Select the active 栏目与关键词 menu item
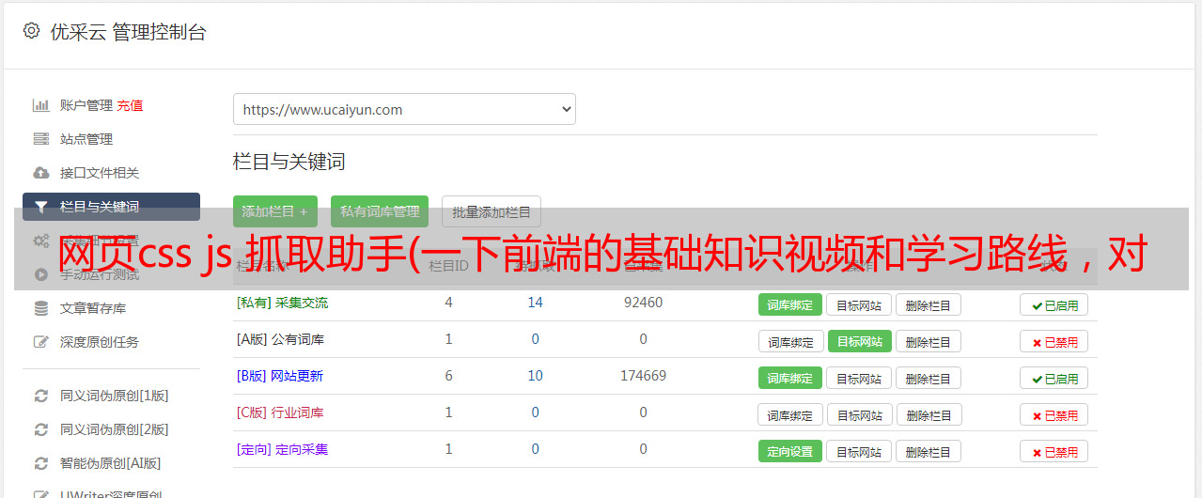The image size is (1202, 498). (x=111, y=207)
